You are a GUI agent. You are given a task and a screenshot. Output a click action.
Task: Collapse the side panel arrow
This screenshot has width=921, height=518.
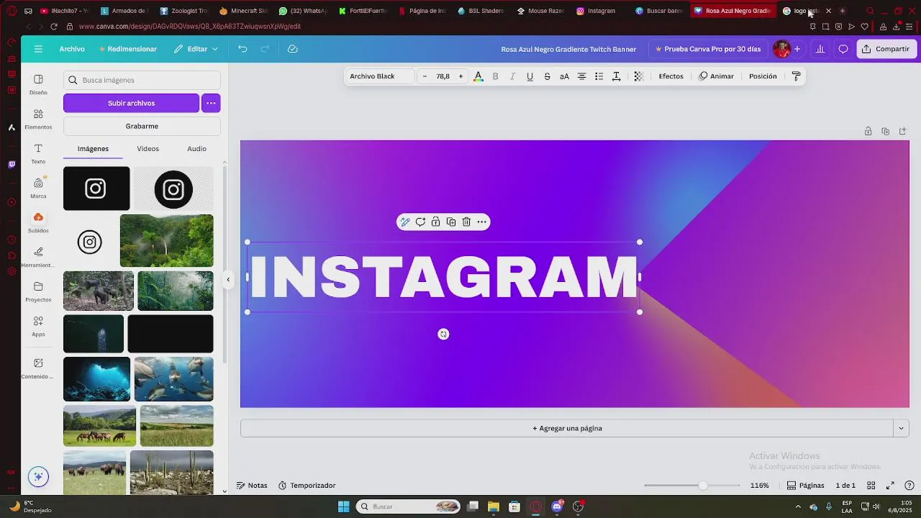click(228, 280)
